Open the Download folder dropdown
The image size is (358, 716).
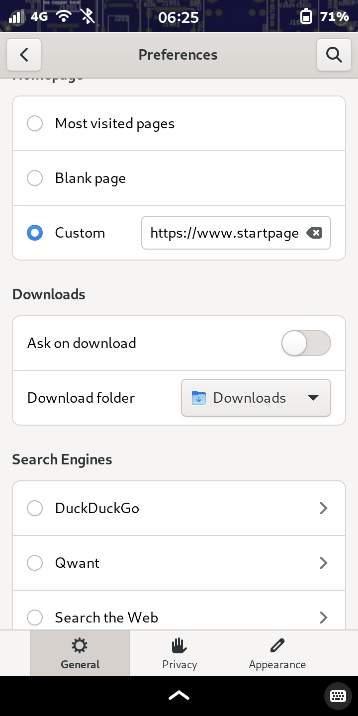(x=256, y=398)
